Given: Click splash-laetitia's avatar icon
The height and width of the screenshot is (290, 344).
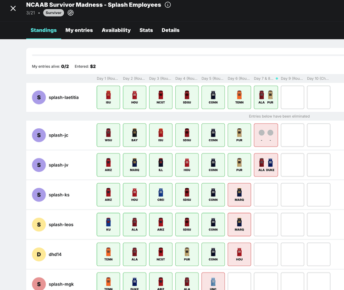Looking at the screenshot, I should (x=39, y=98).
